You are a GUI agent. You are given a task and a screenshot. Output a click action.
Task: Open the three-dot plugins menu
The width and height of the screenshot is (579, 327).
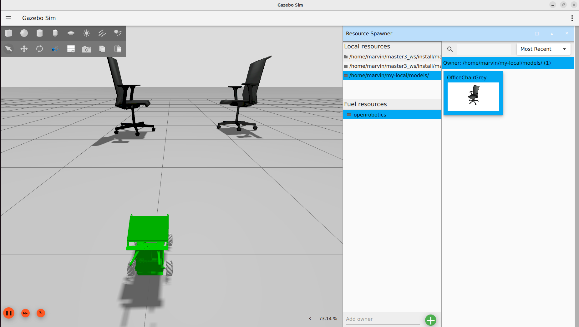(x=572, y=18)
